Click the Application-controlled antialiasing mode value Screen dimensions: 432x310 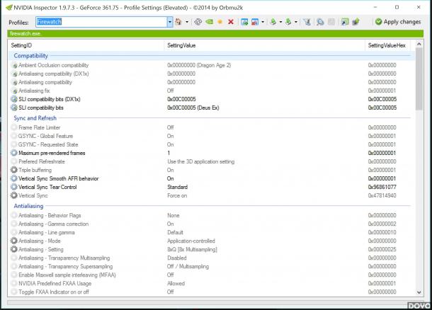[191, 241]
